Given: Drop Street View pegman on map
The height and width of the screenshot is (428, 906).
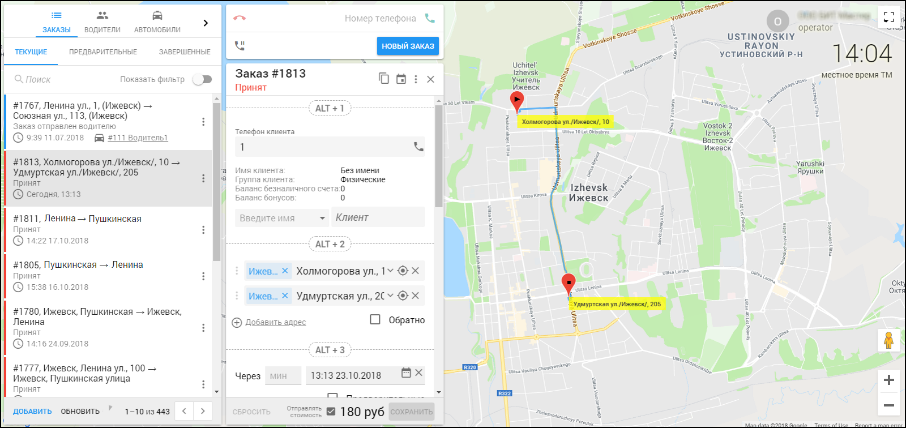Looking at the screenshot, I should 888,340.
